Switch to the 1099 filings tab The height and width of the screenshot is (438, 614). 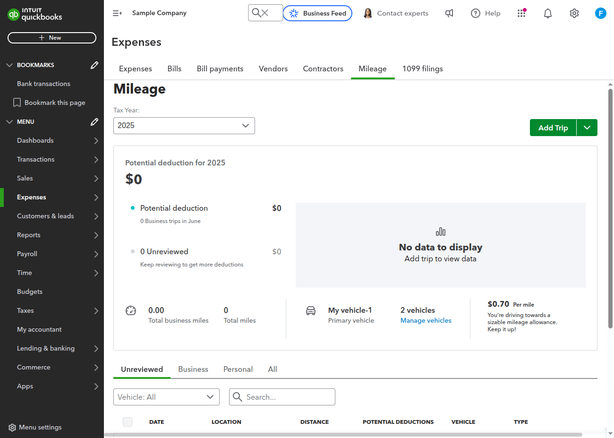(423, 69)
